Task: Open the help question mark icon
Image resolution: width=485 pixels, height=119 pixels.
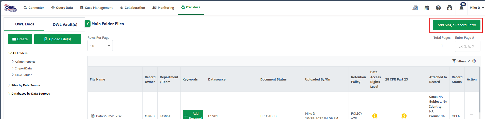Action: pos(438,8)
